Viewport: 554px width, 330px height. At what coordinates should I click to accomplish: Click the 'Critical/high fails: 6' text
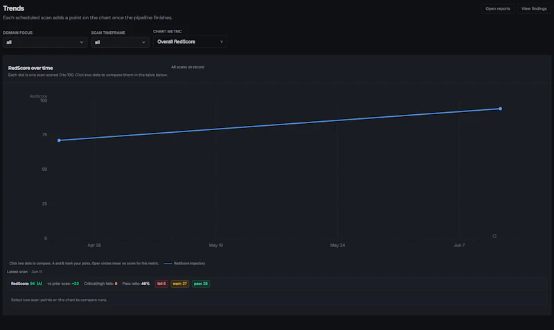coord(100,284)
